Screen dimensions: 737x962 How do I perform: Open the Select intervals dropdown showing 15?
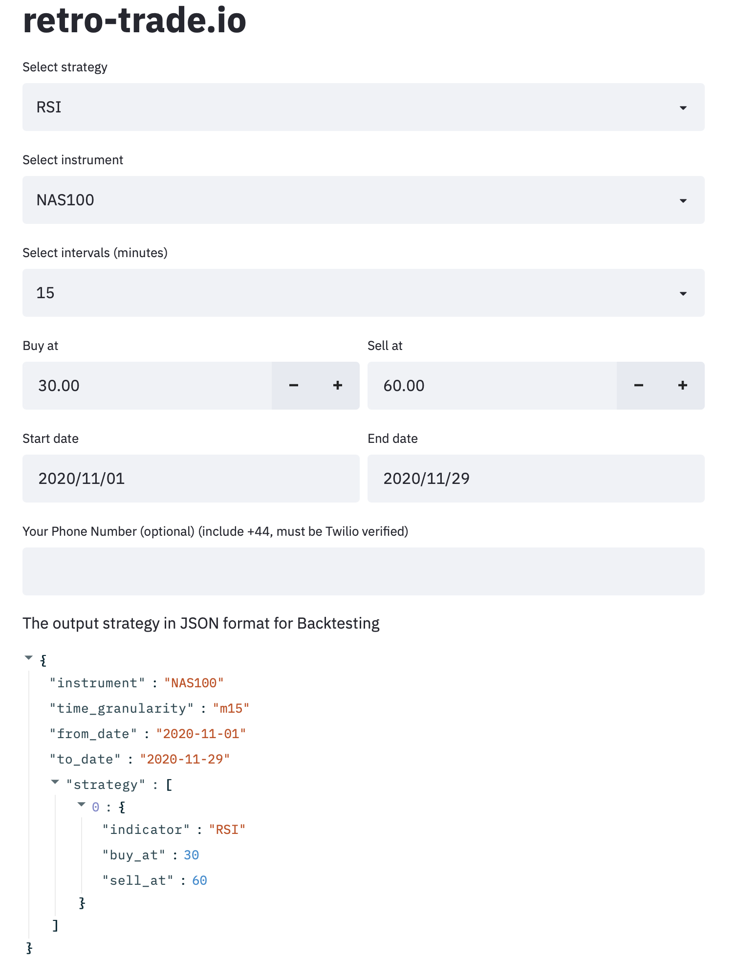coord(363,293)
